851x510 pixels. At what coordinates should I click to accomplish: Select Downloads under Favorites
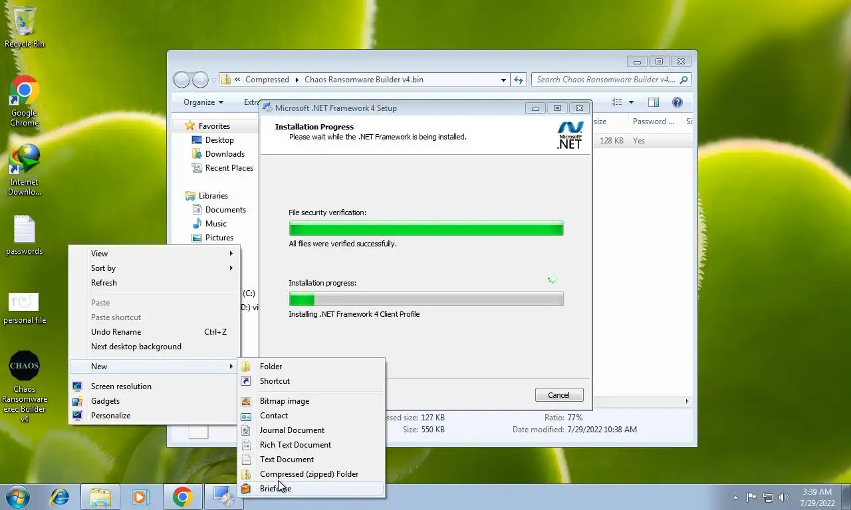point(225,154)
